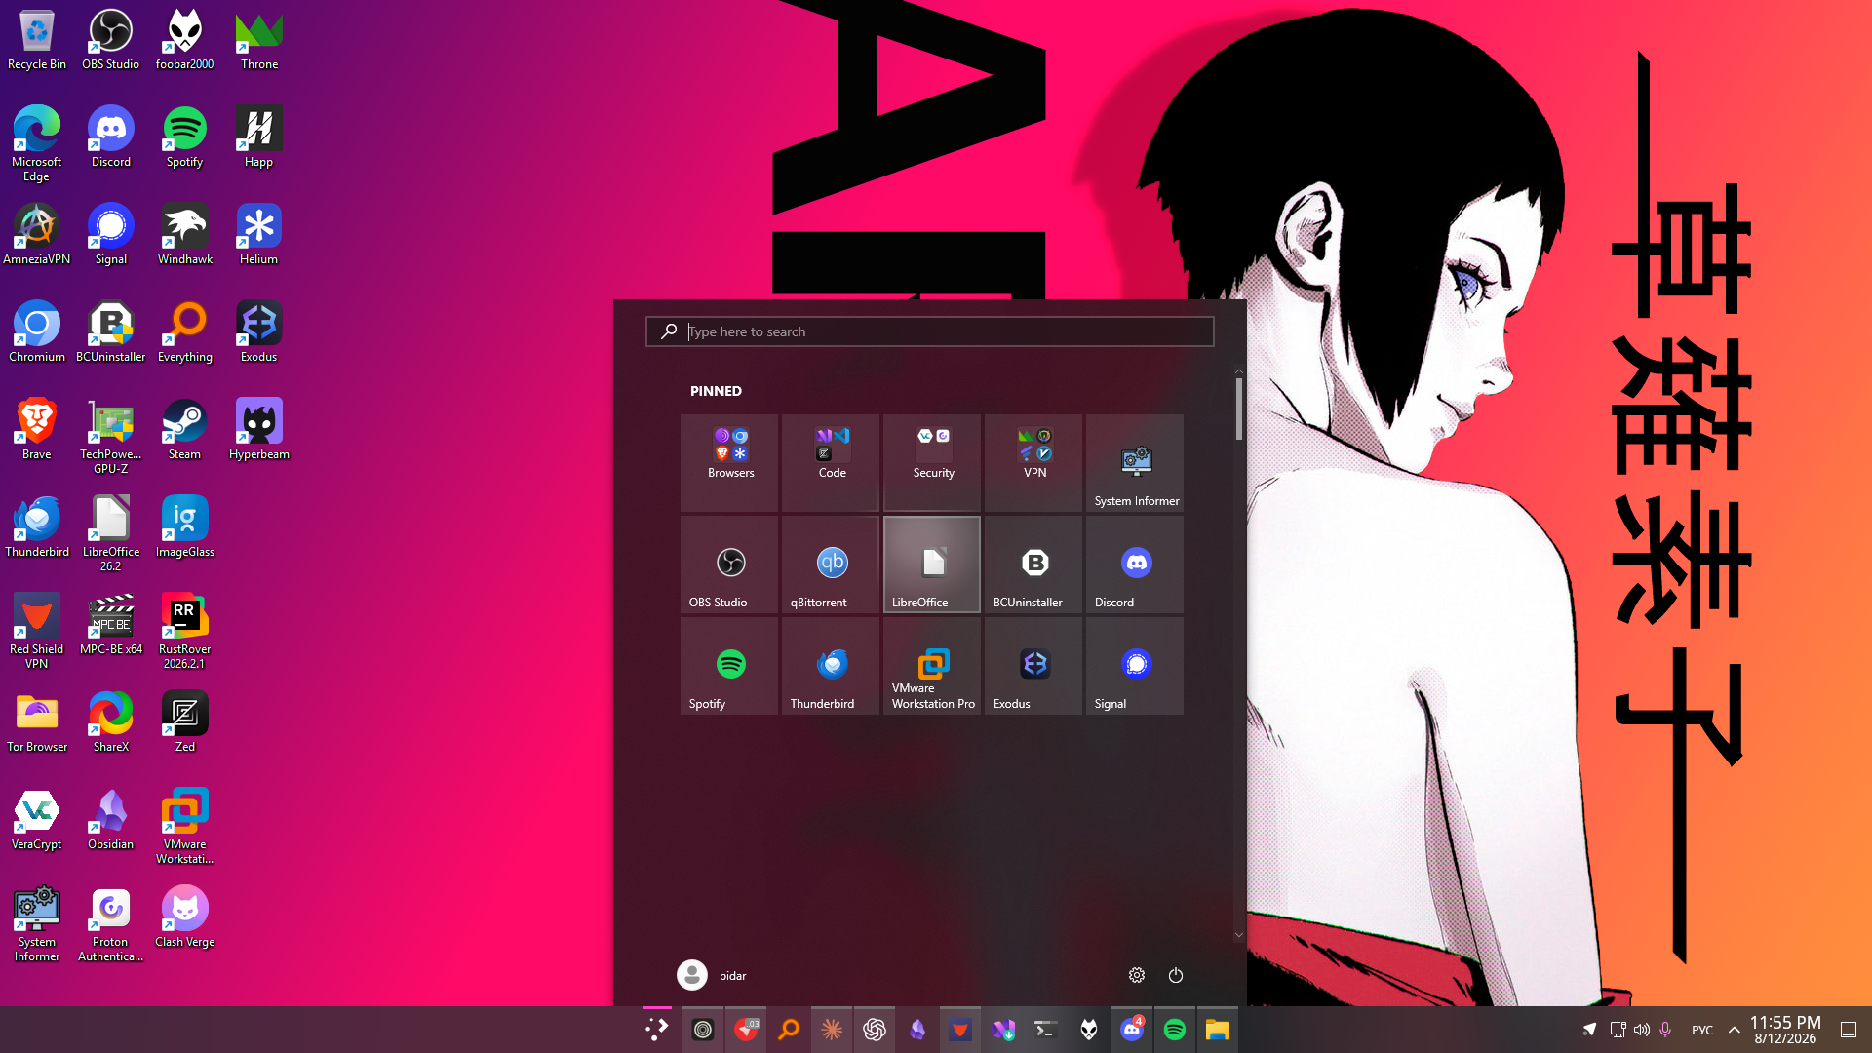Select the Microsoft Edge desktop shortcut
The height and width of the screenshot is (1053, 1872).
tap(37, 144)
